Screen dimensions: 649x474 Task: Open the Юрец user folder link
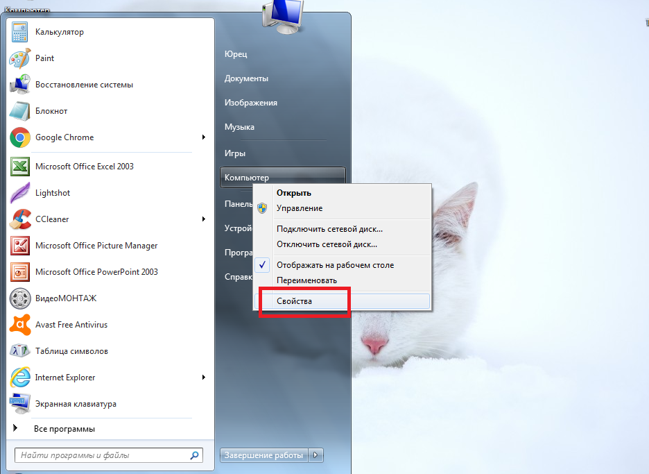tap(236, 54)
